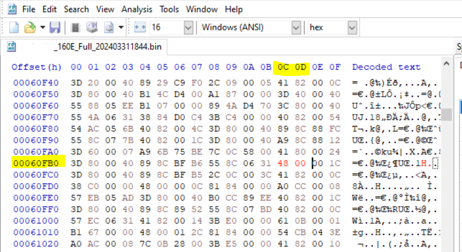Click offset 00060FA0 row label

[36, 152]
